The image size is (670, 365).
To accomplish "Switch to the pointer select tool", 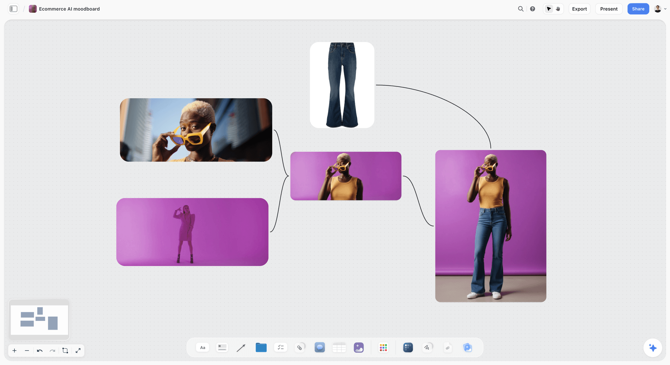I will click(549, 9).
